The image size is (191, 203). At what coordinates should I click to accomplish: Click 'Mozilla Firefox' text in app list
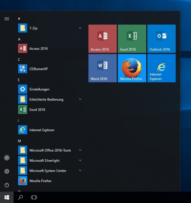point(40,181)
